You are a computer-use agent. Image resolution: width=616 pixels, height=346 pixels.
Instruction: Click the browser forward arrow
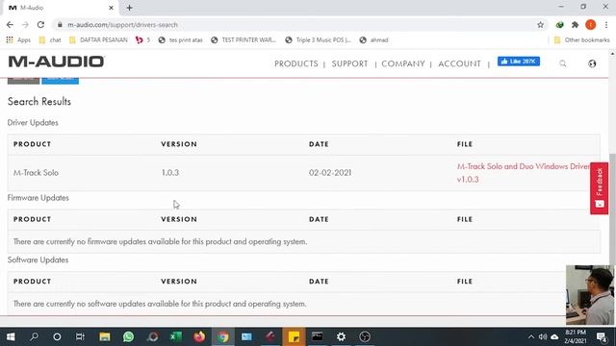[x=25, y=25]
